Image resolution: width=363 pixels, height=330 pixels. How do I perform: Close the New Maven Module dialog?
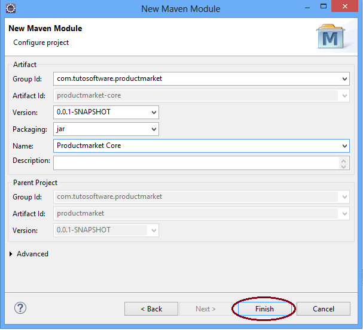[348, 8]
